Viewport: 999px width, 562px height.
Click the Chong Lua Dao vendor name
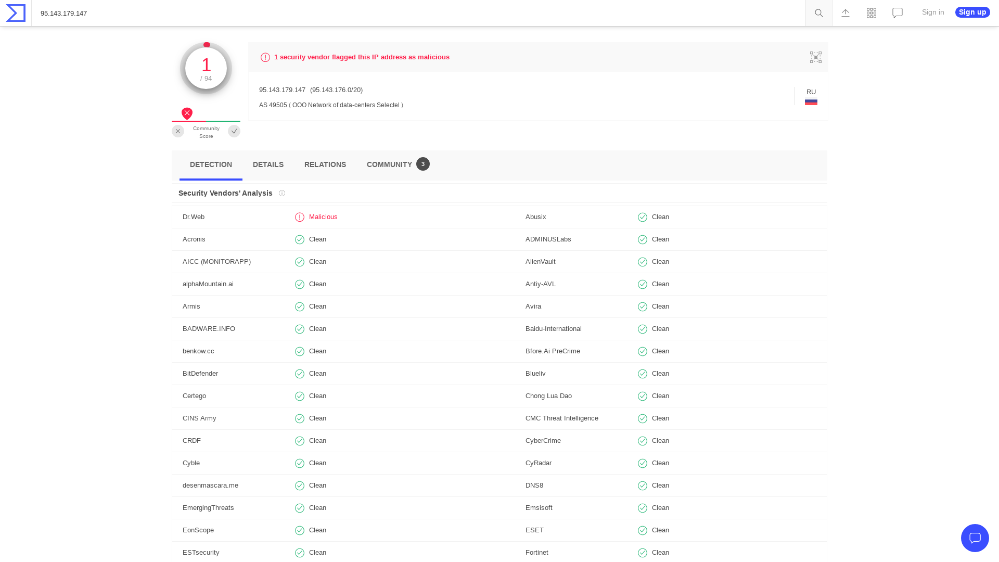[548, 396]
